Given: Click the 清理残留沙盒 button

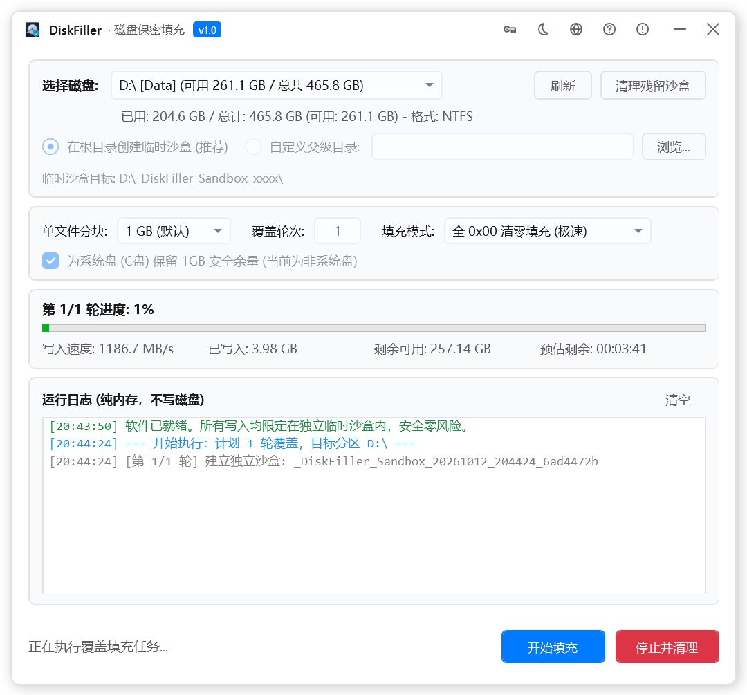Looking at the screenshot, I should click(653, 85).
